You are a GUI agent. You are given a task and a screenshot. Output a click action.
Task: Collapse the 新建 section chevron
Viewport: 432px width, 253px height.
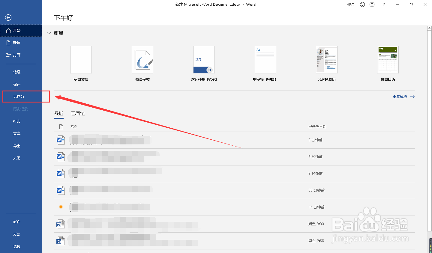[x=49, y=33]
